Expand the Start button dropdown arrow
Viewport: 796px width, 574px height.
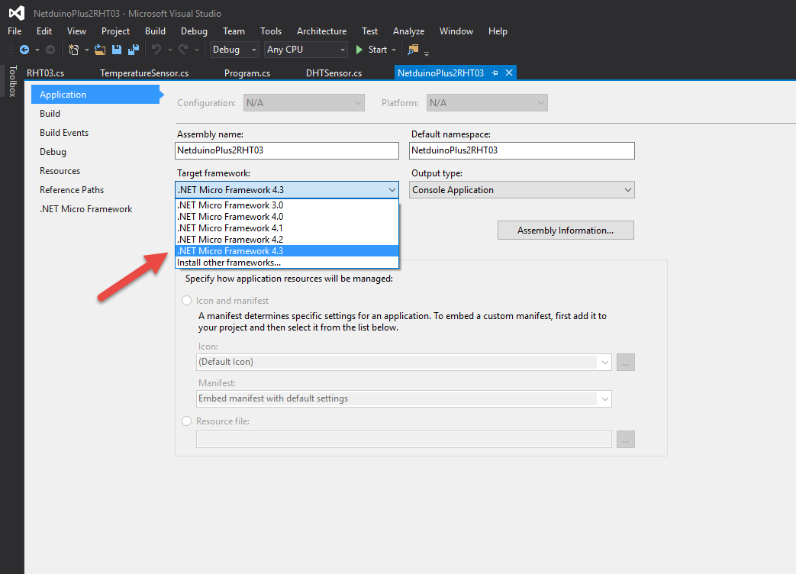click(x=394, y=50)
